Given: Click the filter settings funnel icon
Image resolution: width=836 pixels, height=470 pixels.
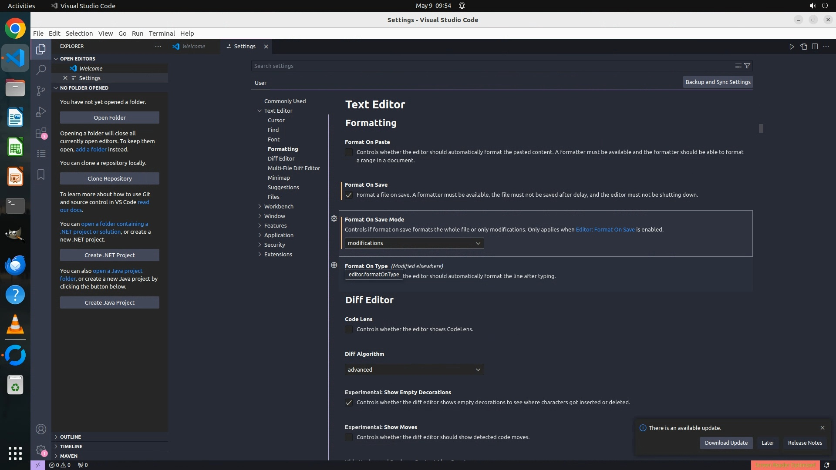Looking at the screenshot, I should 747,66.
